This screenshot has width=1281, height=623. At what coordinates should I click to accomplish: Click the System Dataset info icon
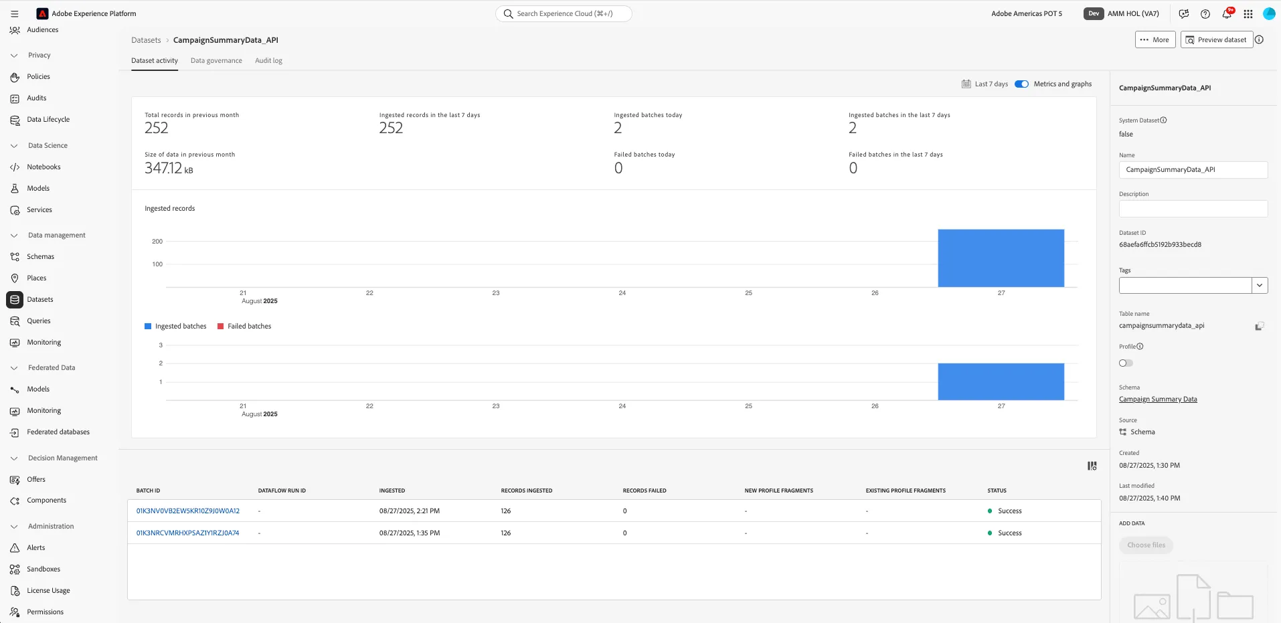click(x=1163, y=120)
